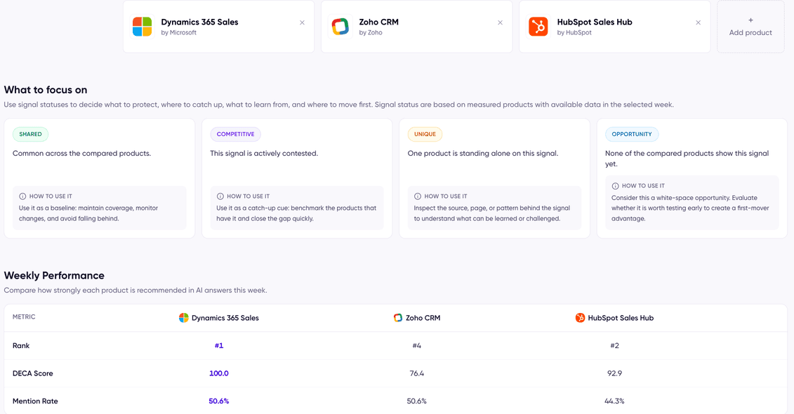Click the HubSpot logo in product card
Image resolution: width=794 pixels, height=414 pixels.
click(538, 27)
